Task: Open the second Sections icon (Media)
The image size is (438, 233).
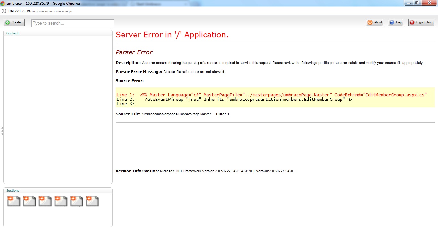Action: click(x=29, y=201)
